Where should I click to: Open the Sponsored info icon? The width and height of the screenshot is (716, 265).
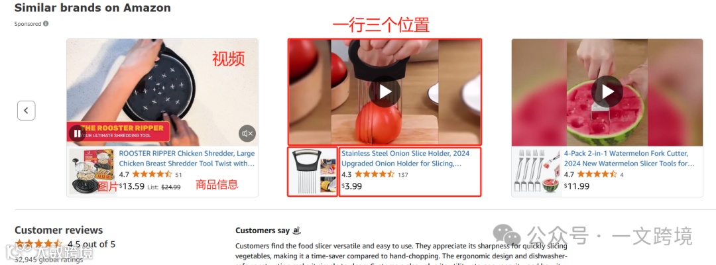tap(46, 24)
